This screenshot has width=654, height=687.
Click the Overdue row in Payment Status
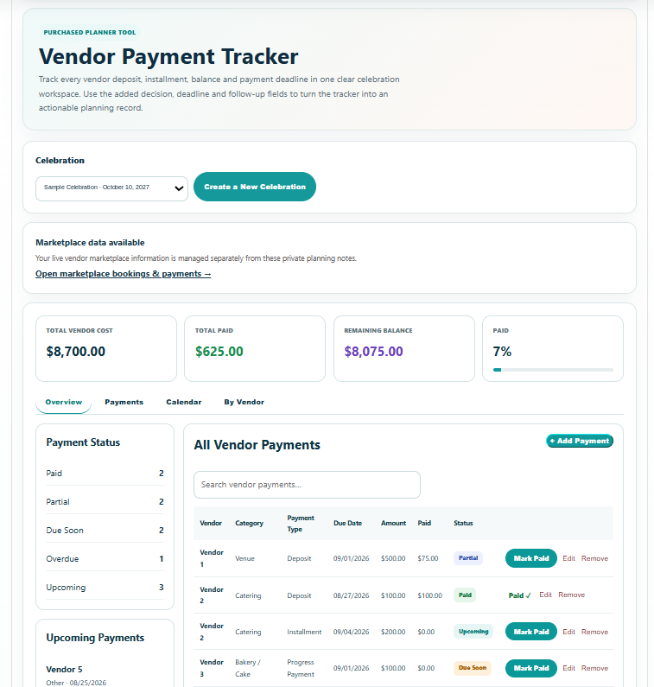point(105,558)
